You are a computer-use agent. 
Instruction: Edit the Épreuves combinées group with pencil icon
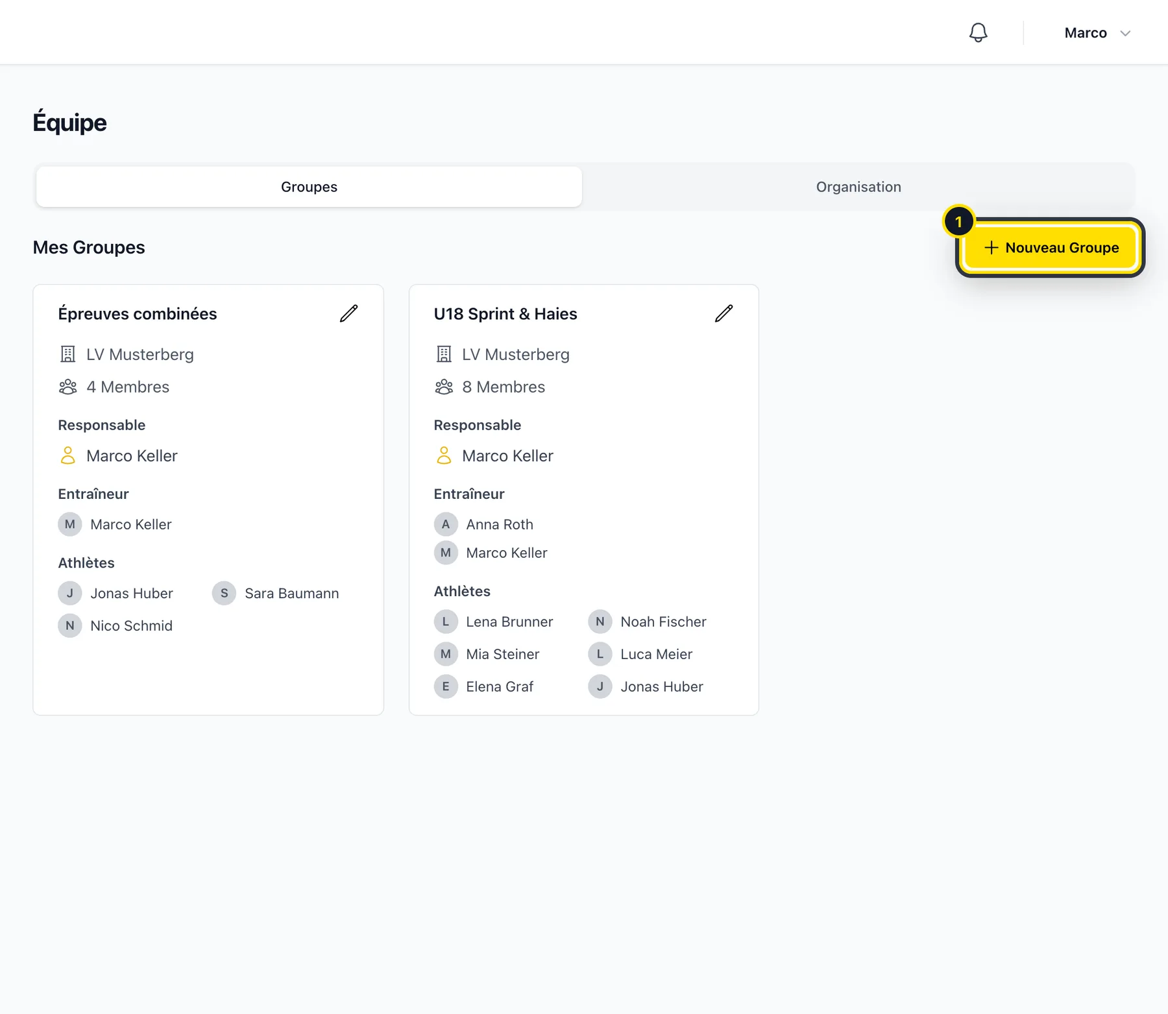point(348,313)
